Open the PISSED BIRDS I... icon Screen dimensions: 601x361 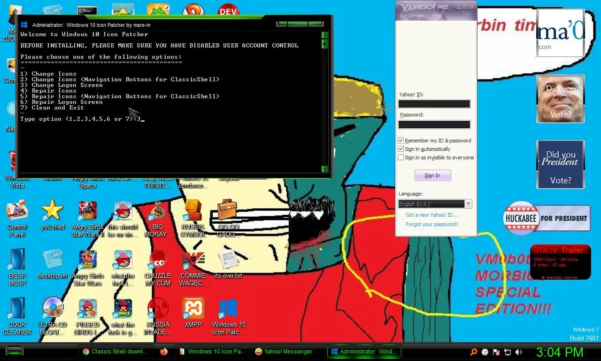click(87, 316)
